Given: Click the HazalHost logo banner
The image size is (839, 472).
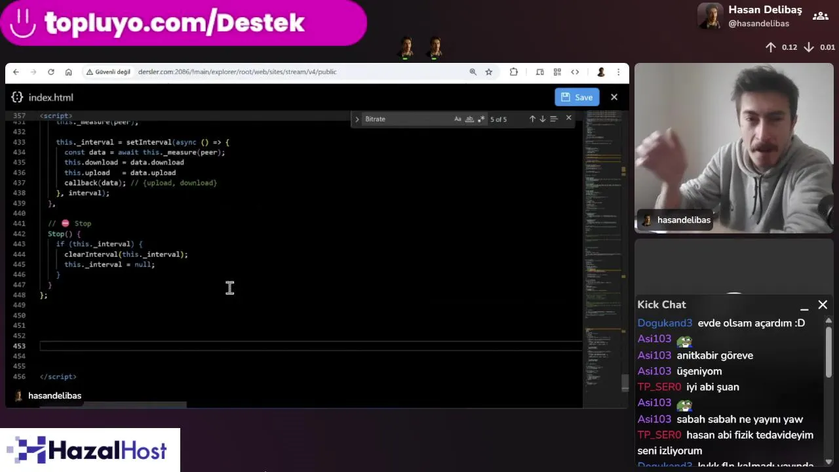Looking at the screenshot, I should pos(90,450).
